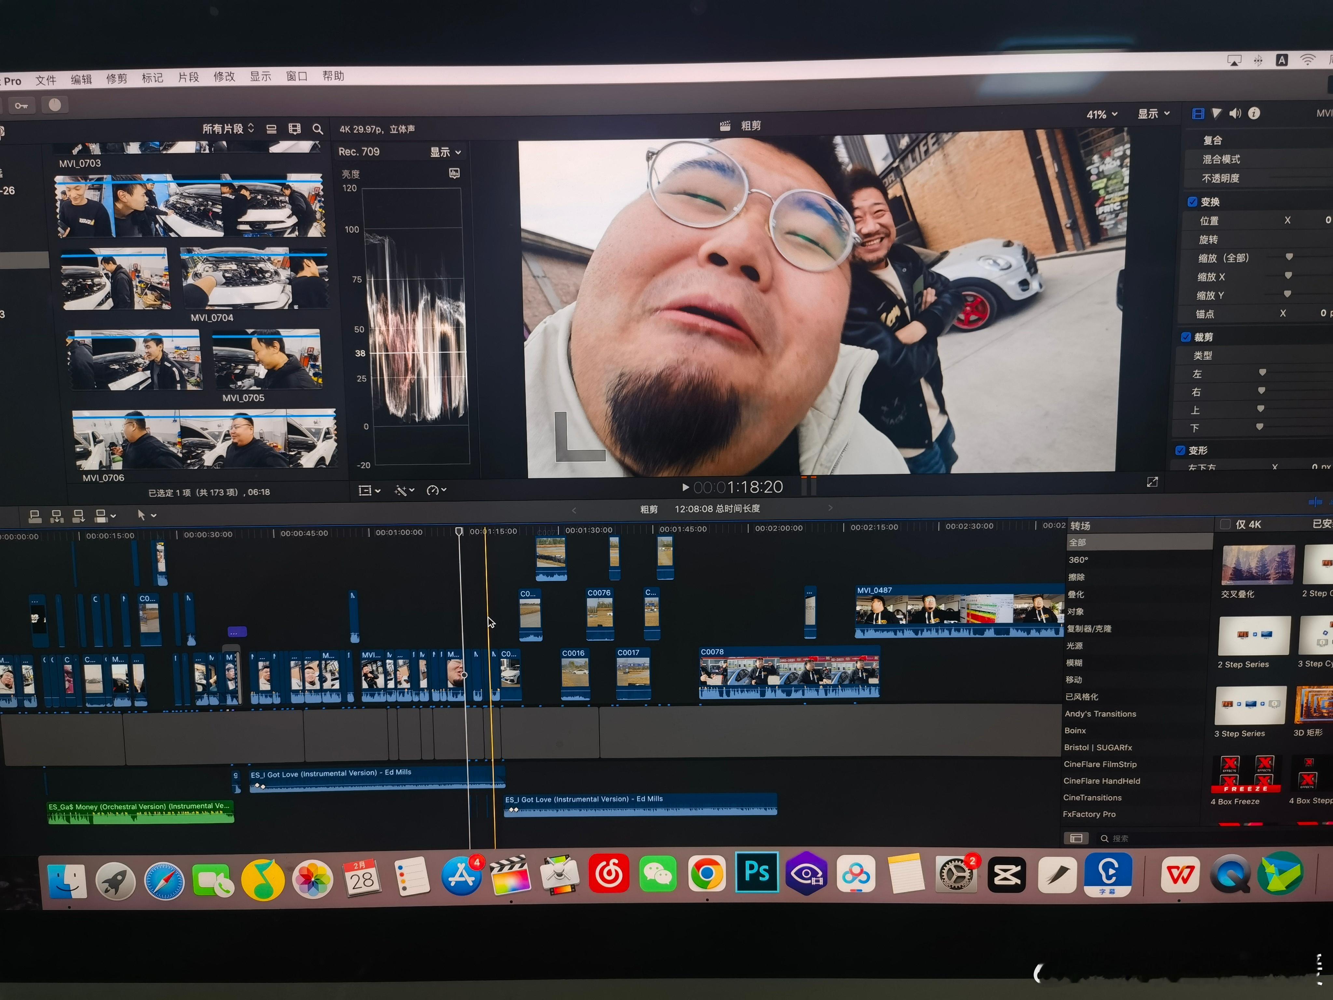
Task: Adjust the crop 左 slider
Action: pyautogui.click(x=1262, y=372)
